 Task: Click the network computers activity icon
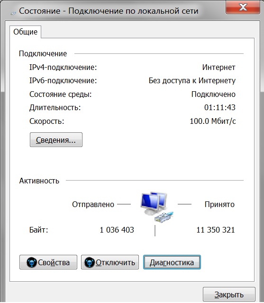pyautogui.click(x=157, y=207)
